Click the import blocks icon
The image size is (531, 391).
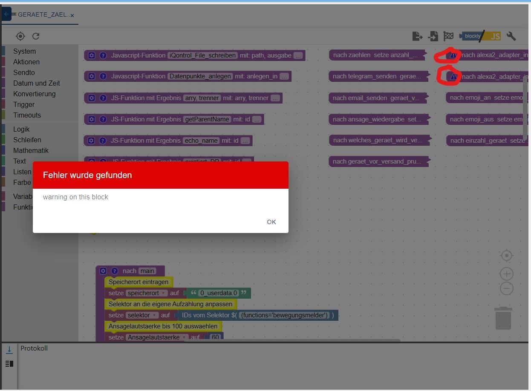click(433, 36)
